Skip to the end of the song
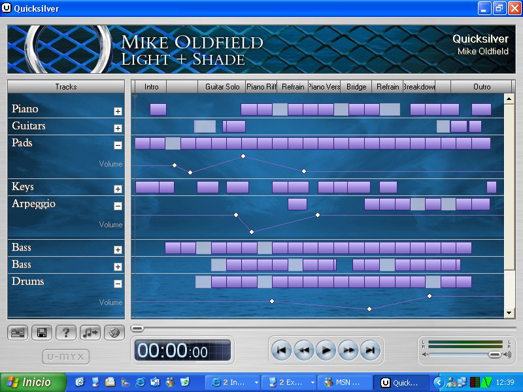The width and height of the screenshot is (523, 392). [371, 350]
